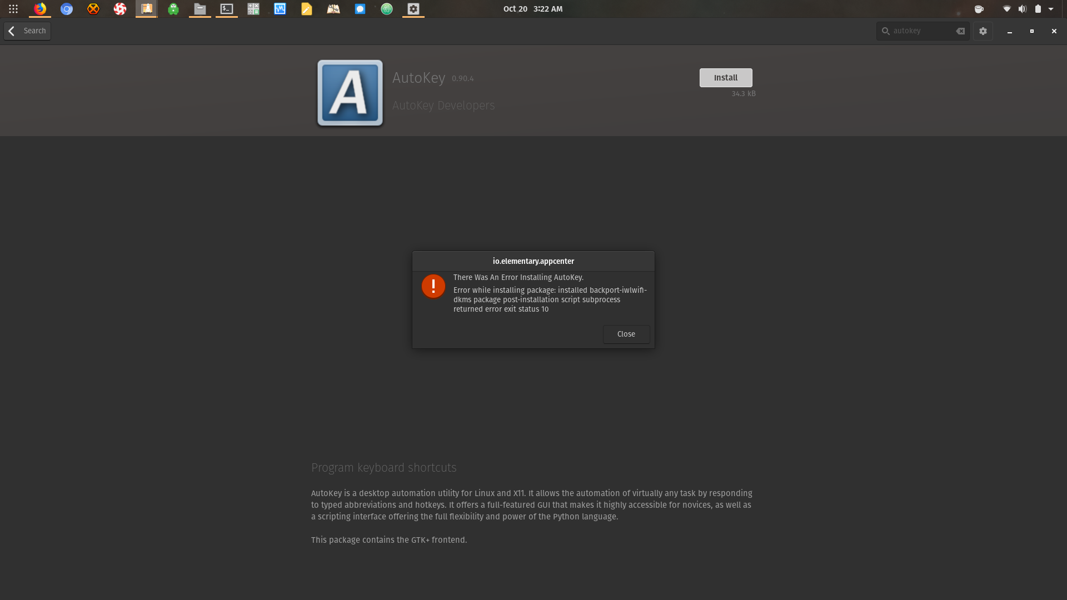Open the Calculator from the dock
This screenshot has width=1067, height=600.
(x=253, y=9)
